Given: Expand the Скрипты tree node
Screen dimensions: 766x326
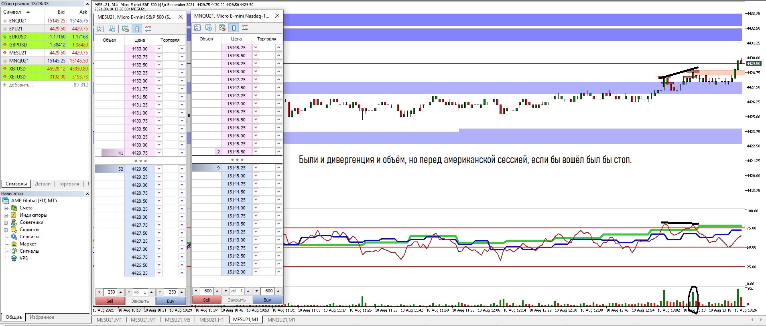Looking at the screenshot, I should coord(6,230).
